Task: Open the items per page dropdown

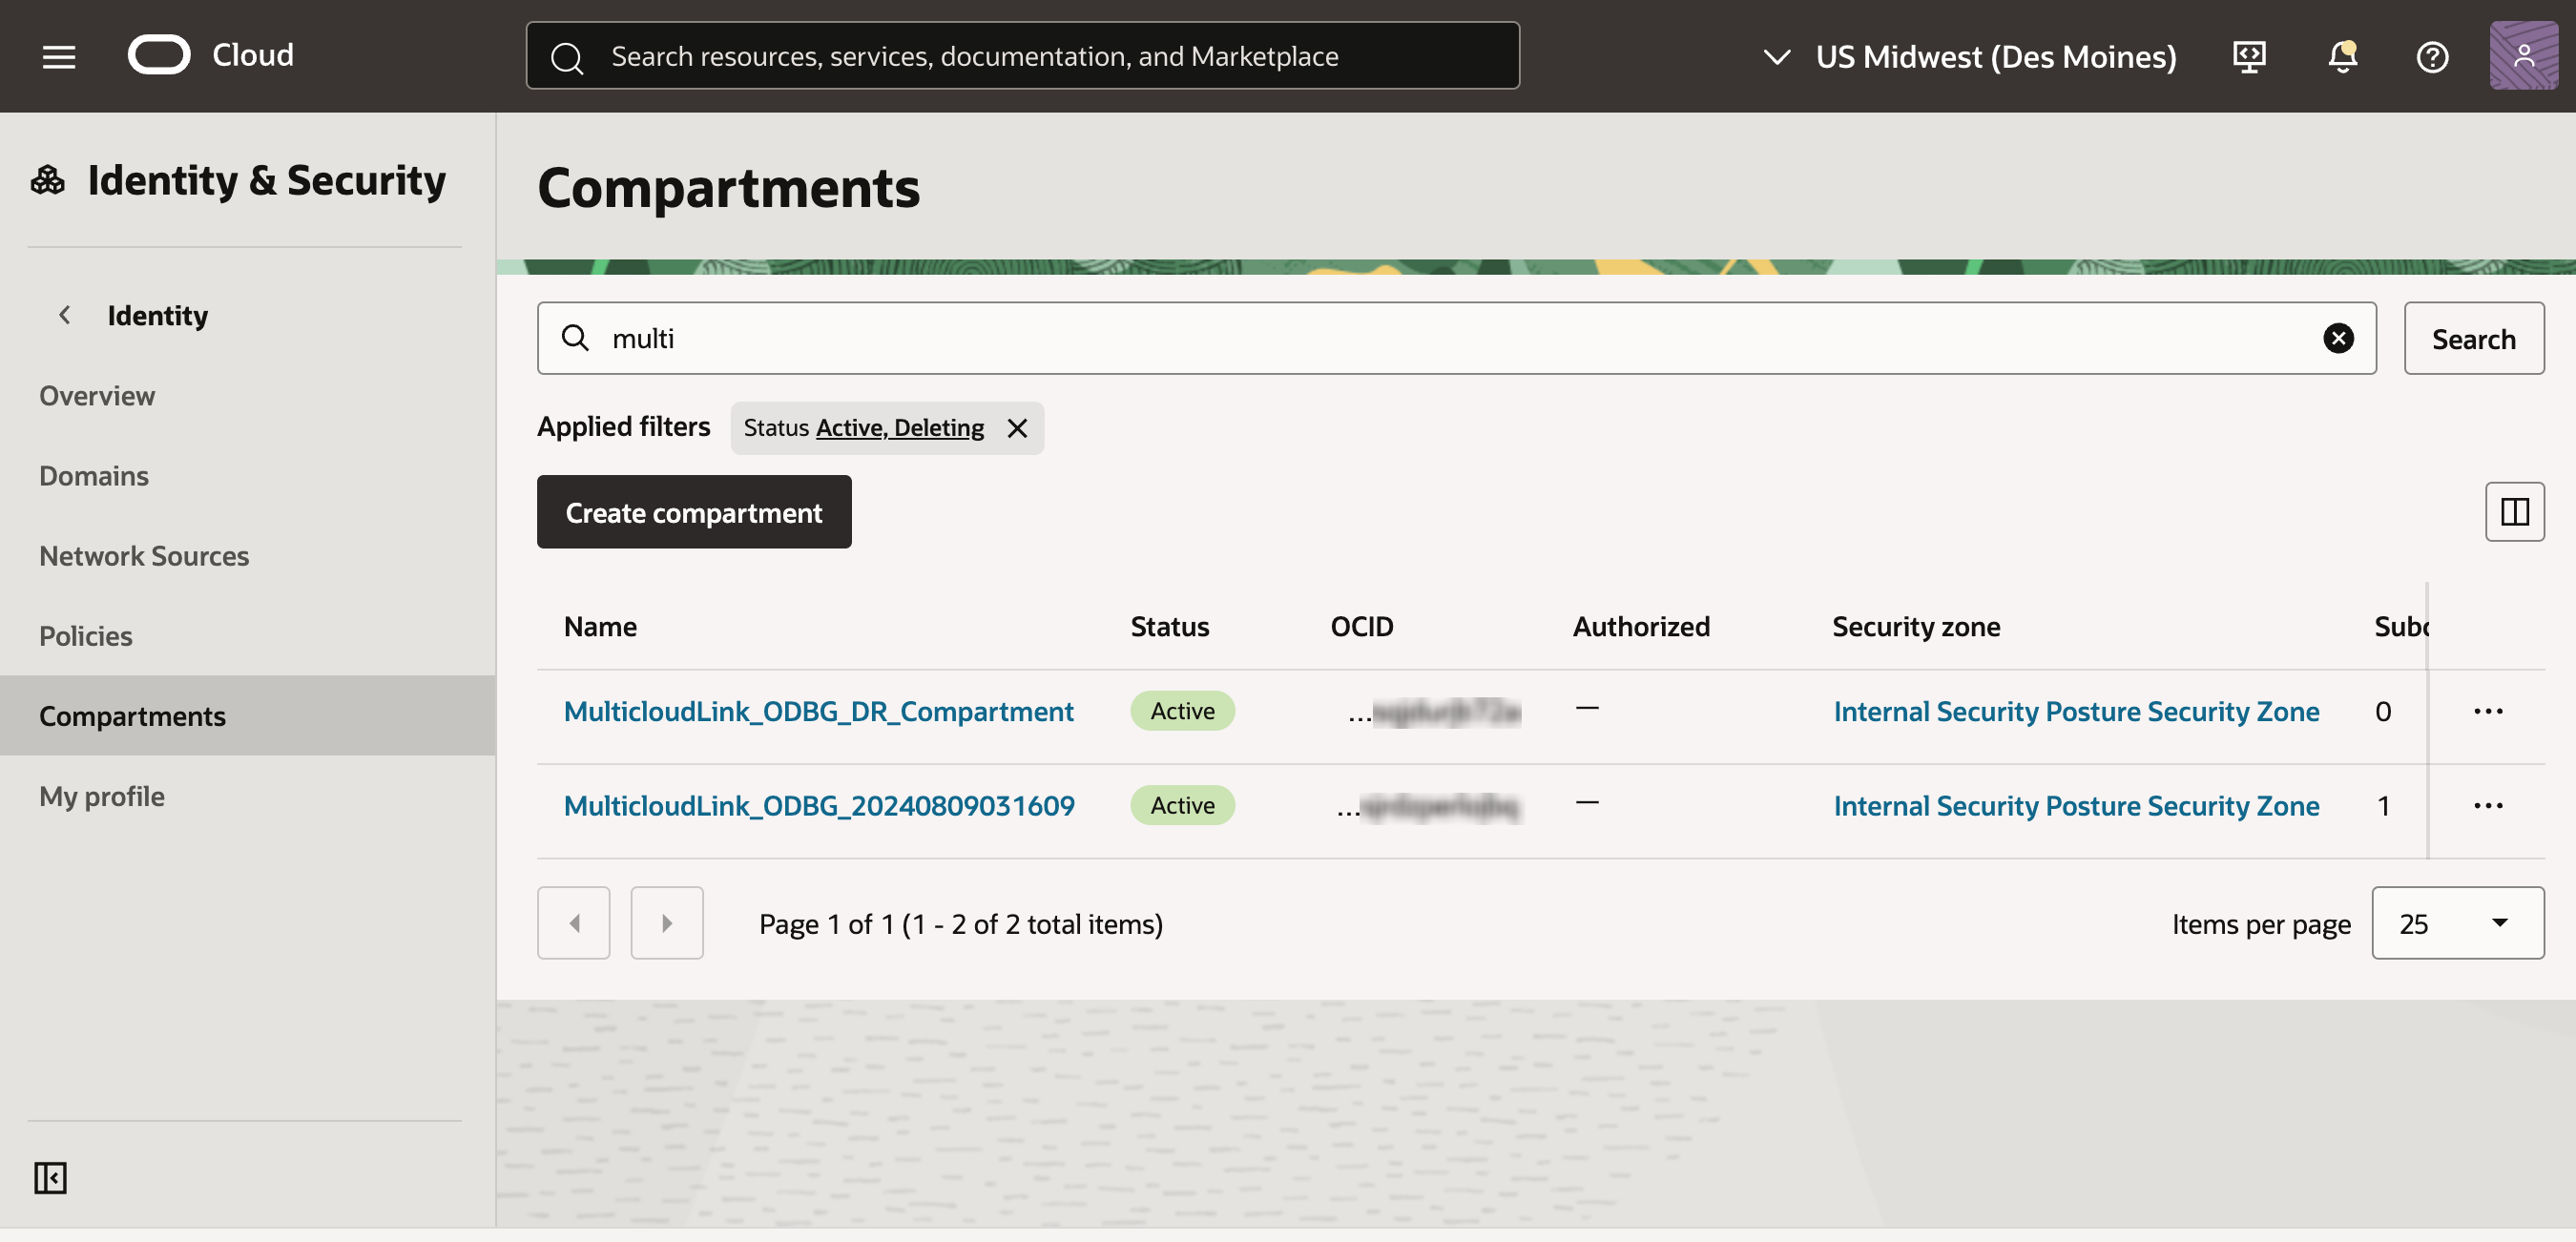Action: click(2458, 922)
